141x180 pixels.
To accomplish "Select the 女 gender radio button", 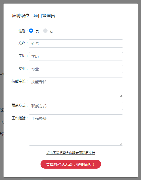I will [x=45, y=31].
